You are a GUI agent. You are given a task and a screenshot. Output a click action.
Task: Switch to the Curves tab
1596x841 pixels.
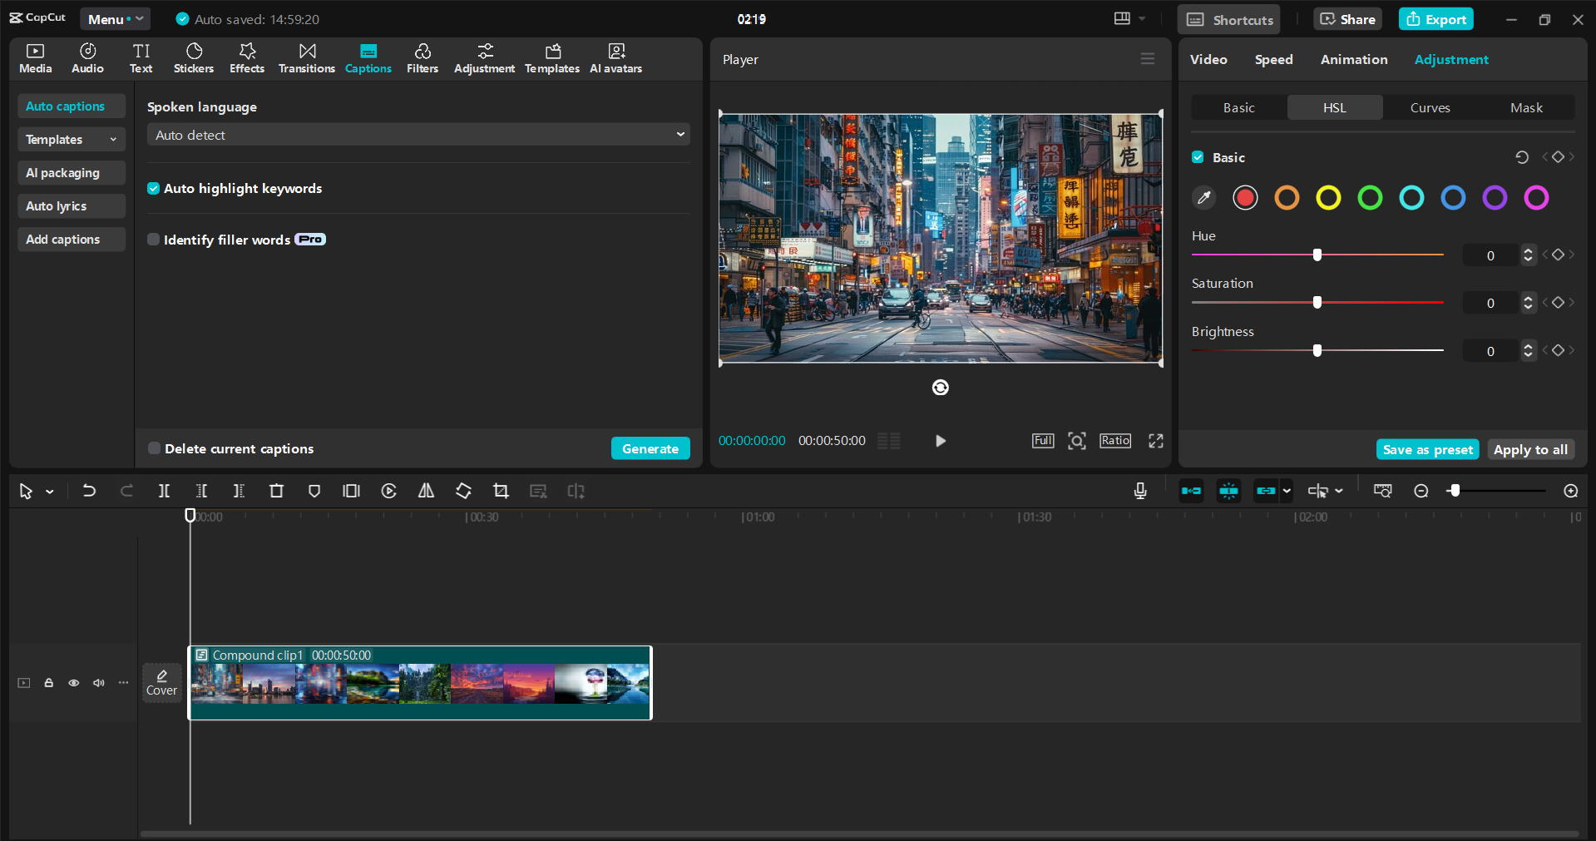[1430, 108]
